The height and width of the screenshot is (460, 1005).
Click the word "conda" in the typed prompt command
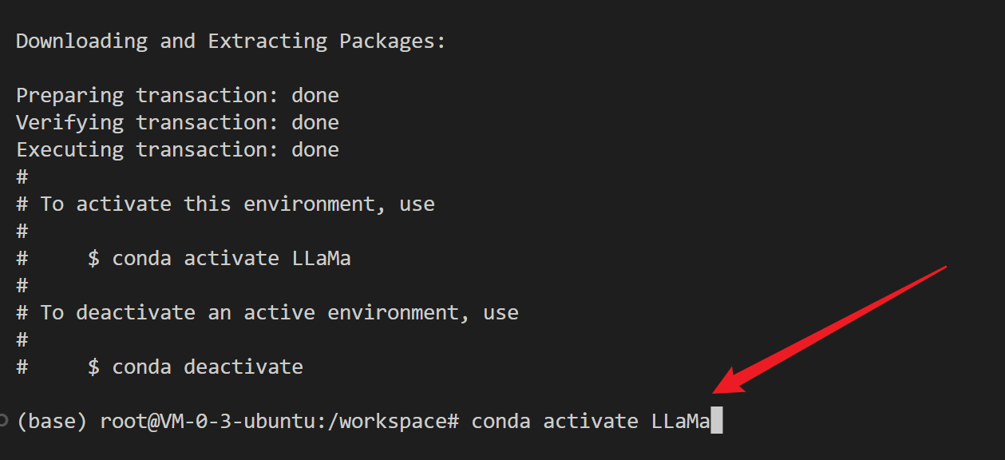coord(501,421)
